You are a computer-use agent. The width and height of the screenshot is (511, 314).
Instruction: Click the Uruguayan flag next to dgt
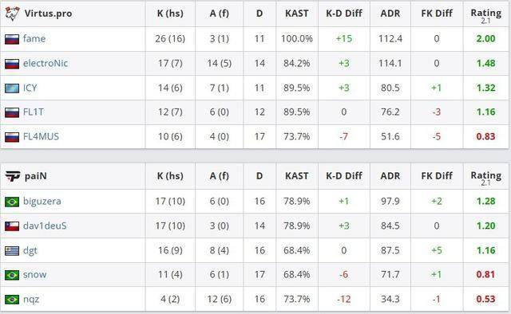click(x=12, y=250)
